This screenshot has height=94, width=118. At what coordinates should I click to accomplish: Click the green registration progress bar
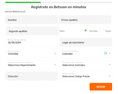(x=23, y=3)
